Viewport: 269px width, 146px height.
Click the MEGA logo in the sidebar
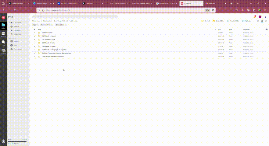coord(3,17)
